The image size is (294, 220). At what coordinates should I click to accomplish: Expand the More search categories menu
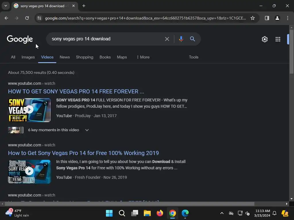point(143,57)
